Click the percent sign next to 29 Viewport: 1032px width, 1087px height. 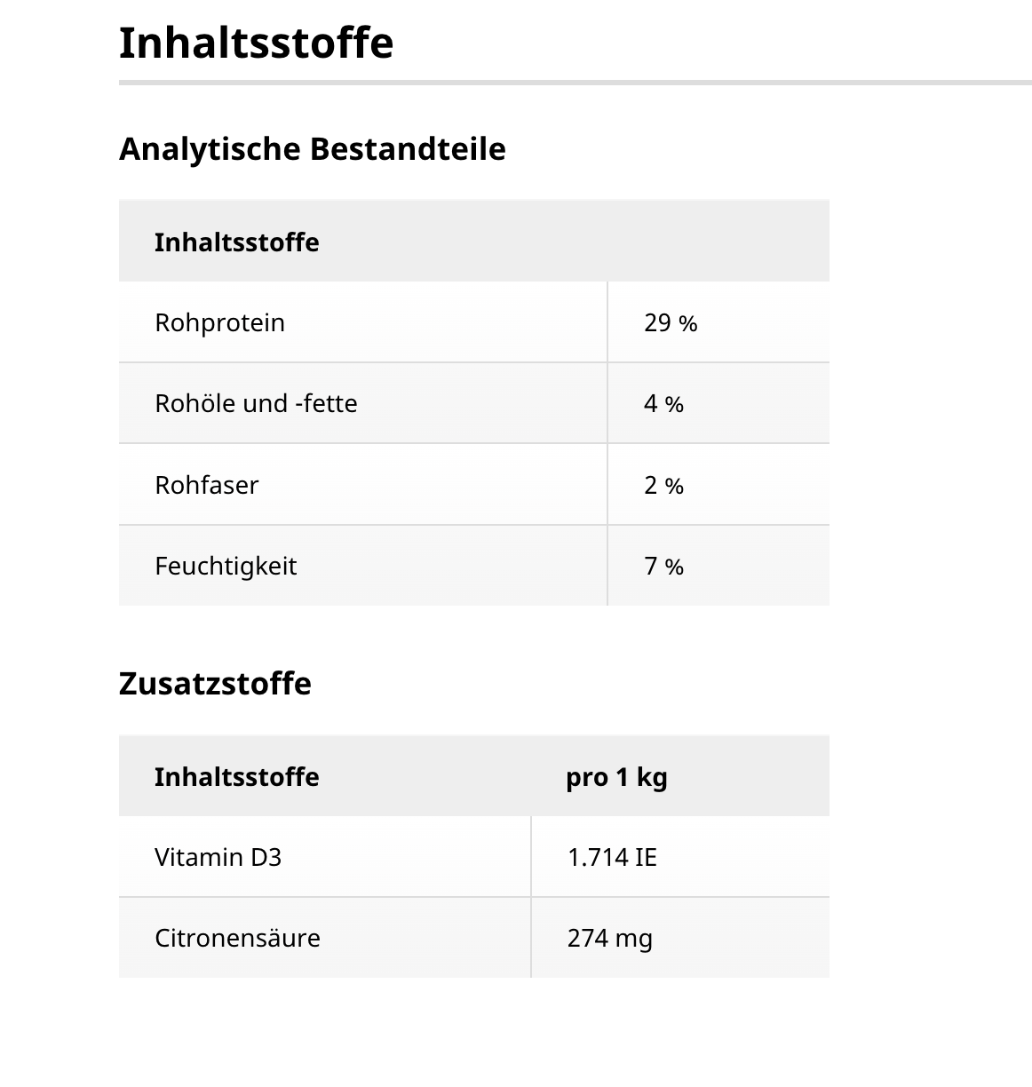688,324
